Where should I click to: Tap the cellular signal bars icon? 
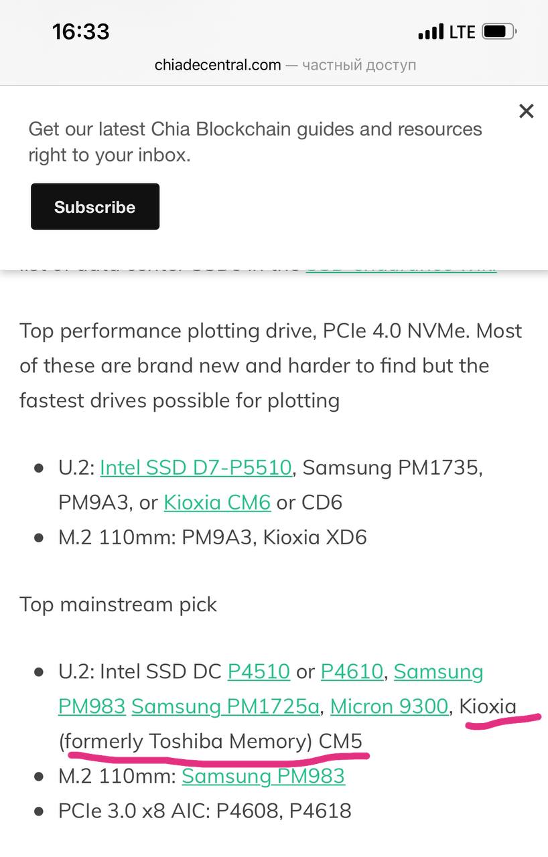[431, 31]
